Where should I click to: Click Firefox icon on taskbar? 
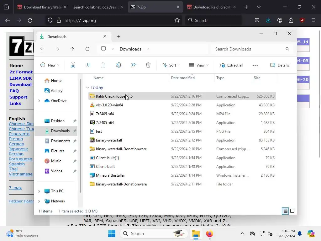point(209,233)
